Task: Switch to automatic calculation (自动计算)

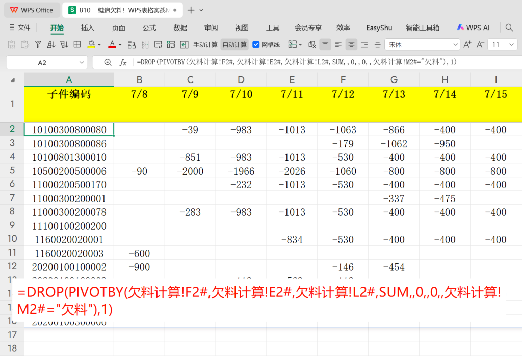Action: coord(234,45)
